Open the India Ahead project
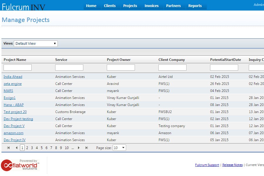Viewport: 264px width, 176px height. click(13, 76)
